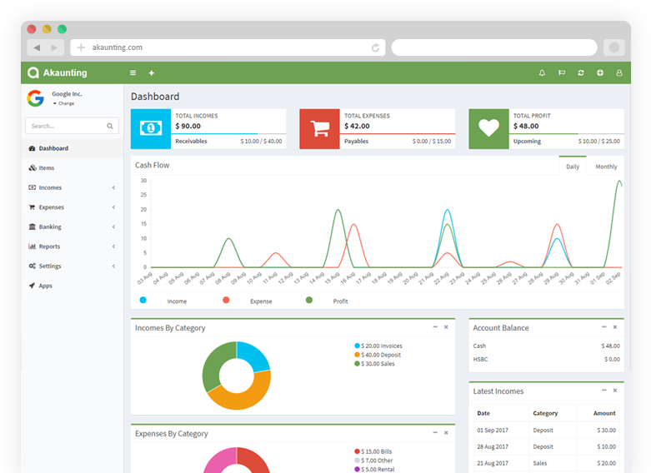Close the Expenses By Category panel
This screenshot has height=473, width=651.
click(x=446, y=433)
